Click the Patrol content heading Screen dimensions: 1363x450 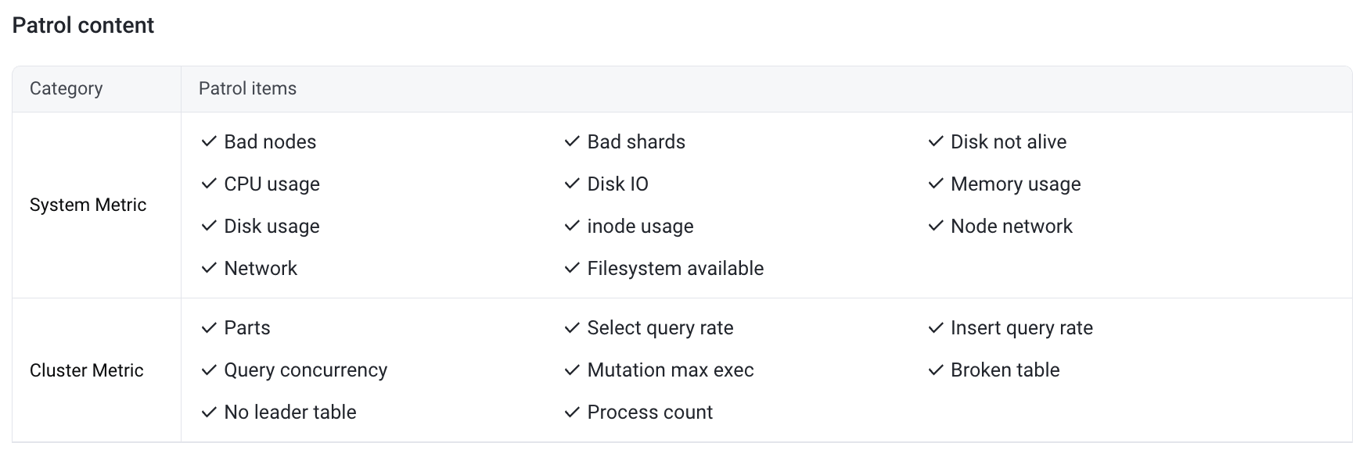tap(84, 25)
